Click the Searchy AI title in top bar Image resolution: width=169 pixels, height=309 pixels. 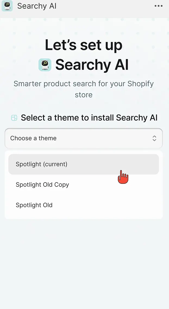point(37,6)
